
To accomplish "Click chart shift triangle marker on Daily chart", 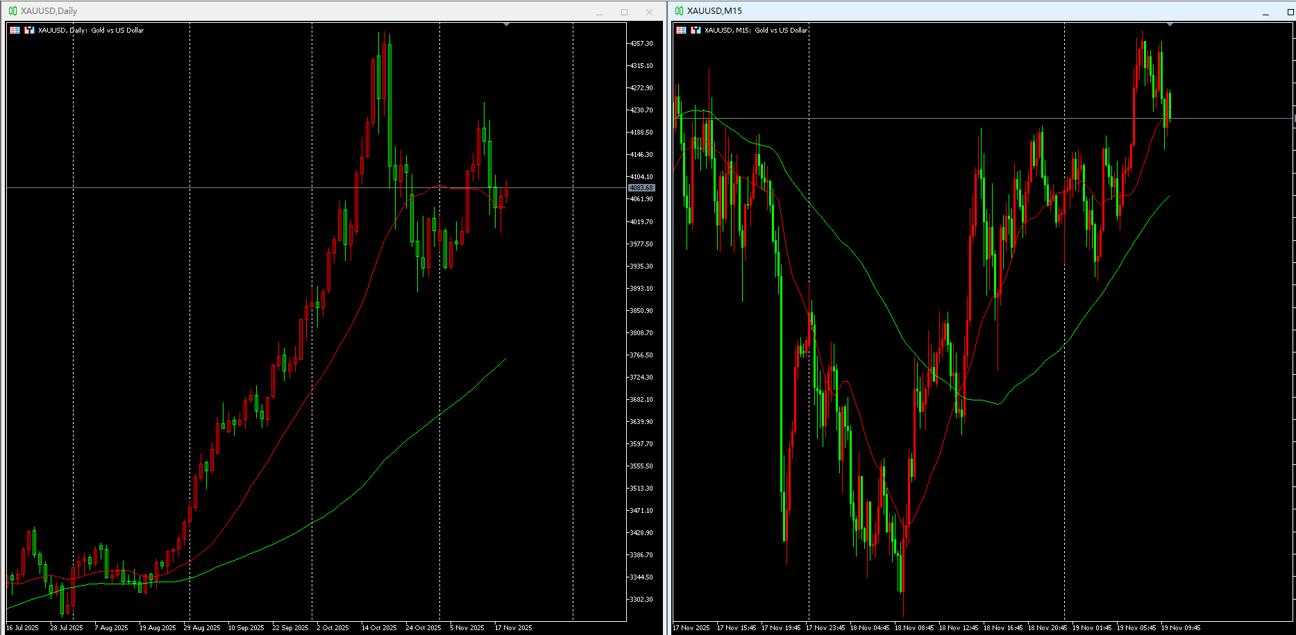I will (x=506, y=24).
